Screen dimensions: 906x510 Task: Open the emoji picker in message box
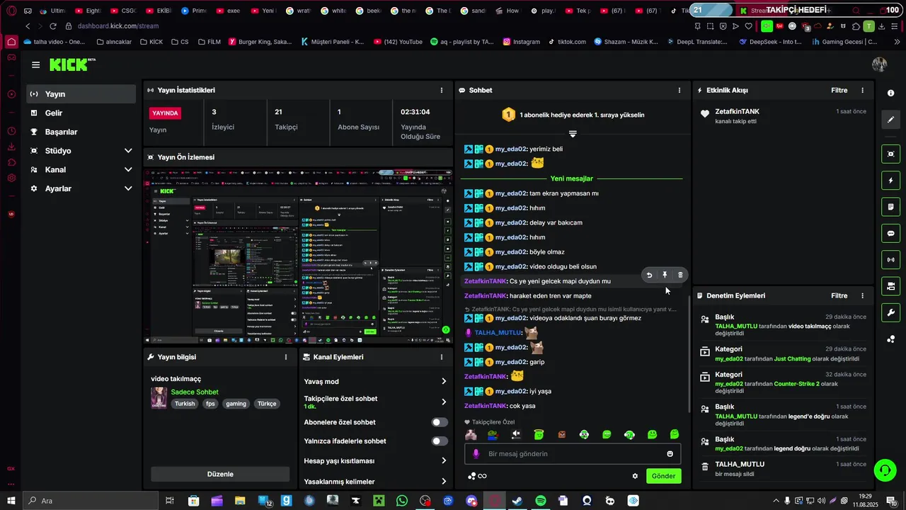[x=670, y=454]
